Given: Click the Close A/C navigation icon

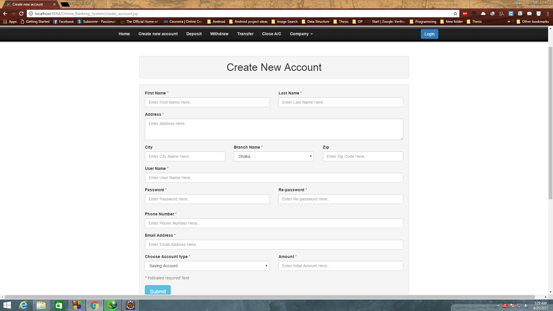Looking at the screenshot, I should 272,34.
